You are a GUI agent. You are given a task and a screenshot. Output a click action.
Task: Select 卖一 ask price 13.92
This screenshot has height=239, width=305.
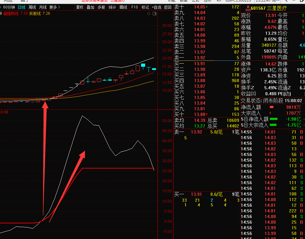pyautogui.click(x=200, y=58)
